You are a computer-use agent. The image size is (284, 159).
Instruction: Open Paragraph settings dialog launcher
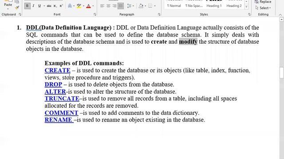point(159,15)
